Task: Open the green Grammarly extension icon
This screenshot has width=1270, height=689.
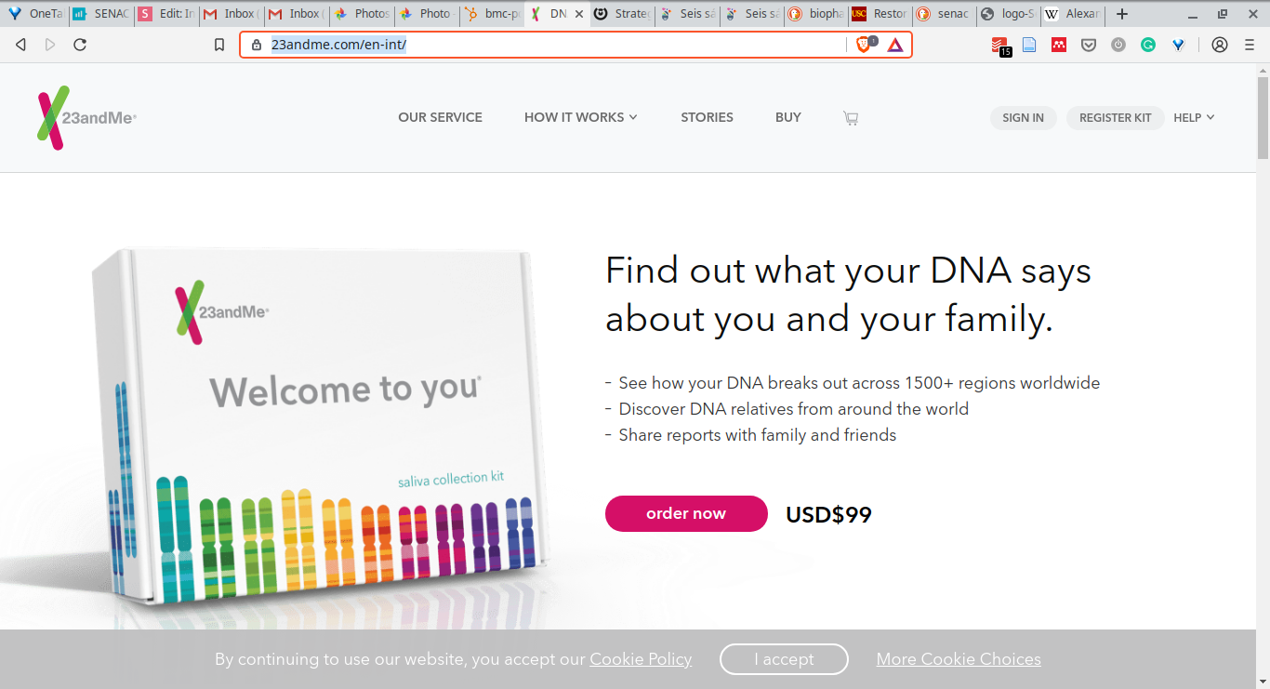Action: 1148,45
